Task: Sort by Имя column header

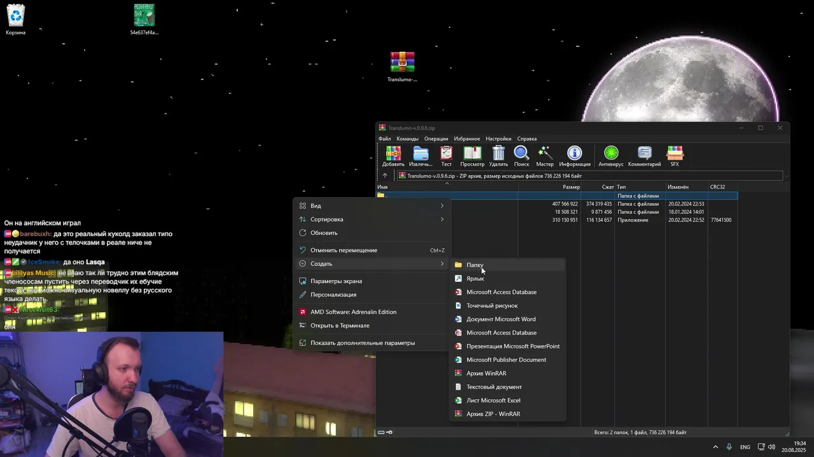Action: click(x=447, y=187)
